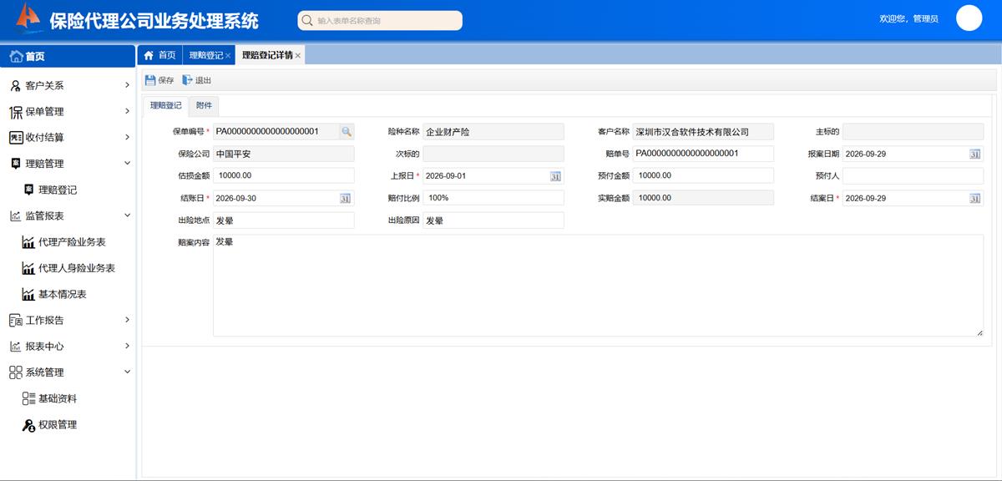The height and width of the screenshot is (481, 1002).
Task: Click the 险种名称 field showing 企业财产险
Action: coord(493,132)
